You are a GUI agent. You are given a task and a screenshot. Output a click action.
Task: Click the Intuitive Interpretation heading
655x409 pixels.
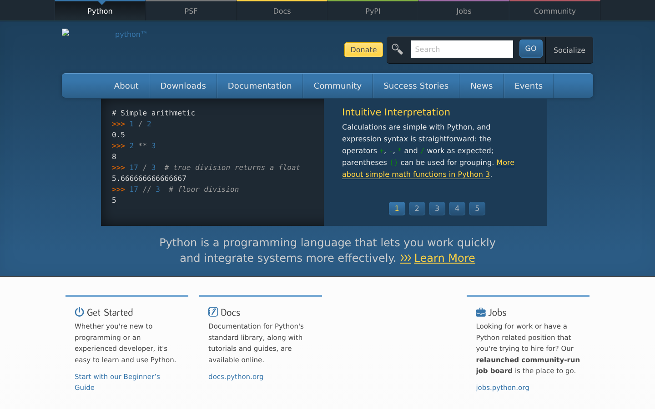pos(396,112)
